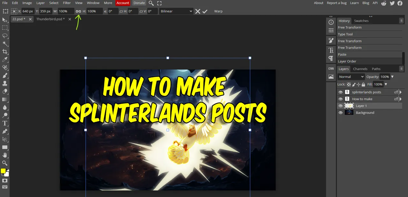Select the Spot Healing Brush tool
The image size is (408, 197).
tap(5, 68)
